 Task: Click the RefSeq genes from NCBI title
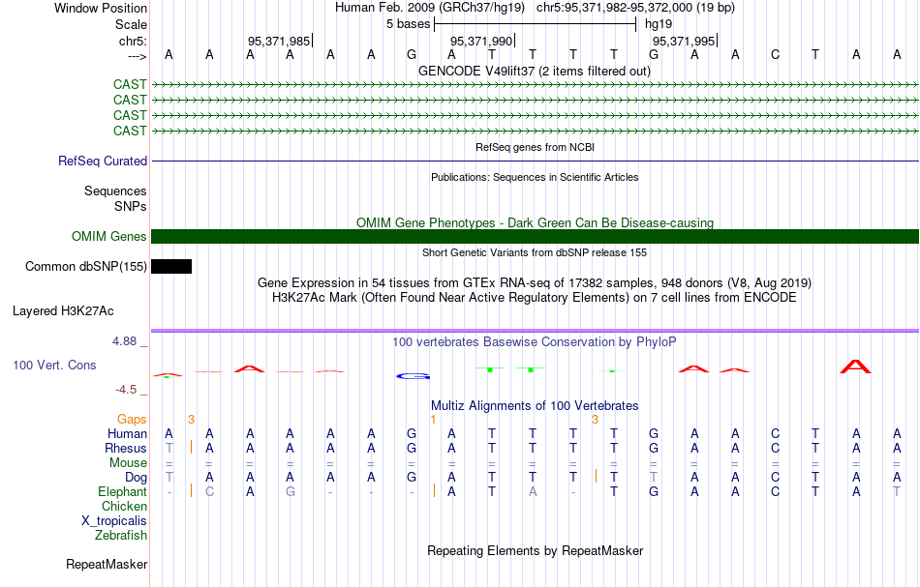tap(535, 147)
